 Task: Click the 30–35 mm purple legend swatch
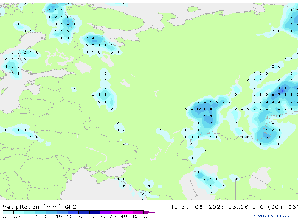click(106, 212)
